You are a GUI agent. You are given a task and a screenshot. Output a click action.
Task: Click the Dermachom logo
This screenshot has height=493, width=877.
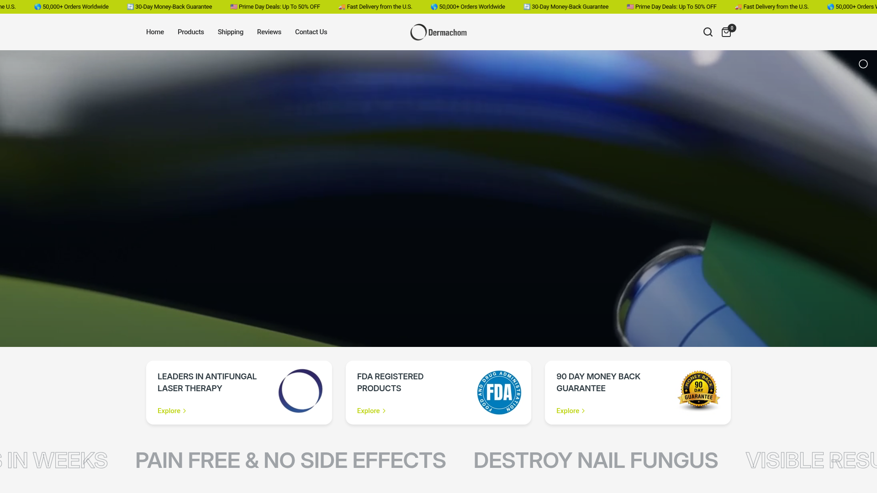[x=438, y=32]
